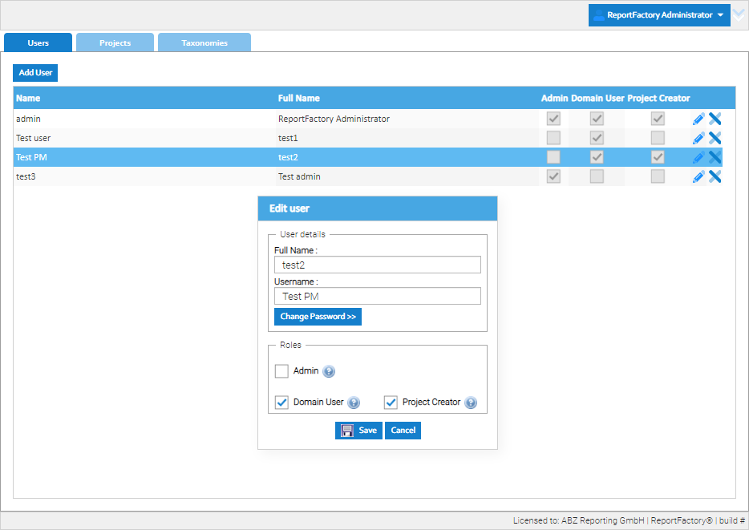Viewport: 749px width, 530px height.
Task: Click the edit pencil for test3 user
Action: [x=698, y=176]
